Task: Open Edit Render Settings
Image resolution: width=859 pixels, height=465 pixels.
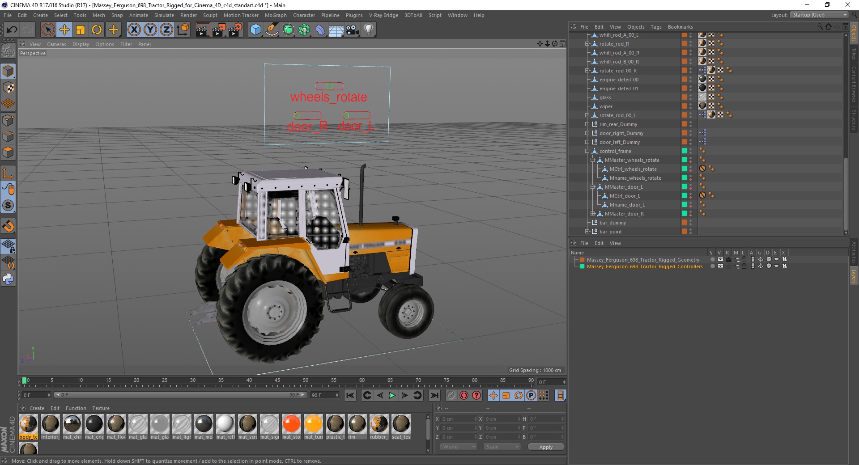Action: 235,30
